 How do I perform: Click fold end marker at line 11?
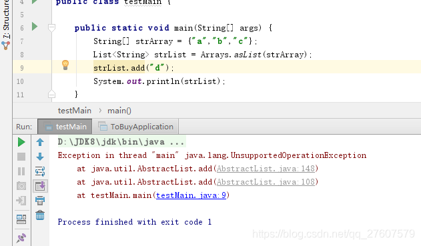click(x=51, y=94)
